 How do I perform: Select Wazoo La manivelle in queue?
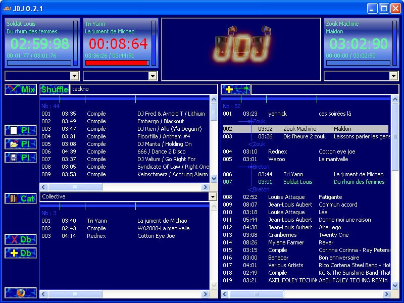pos(306,159)
